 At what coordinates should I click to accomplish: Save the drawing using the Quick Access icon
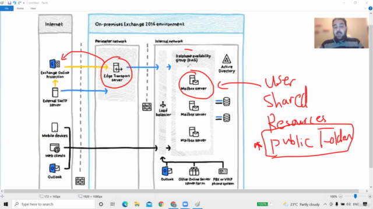[9, 3]
